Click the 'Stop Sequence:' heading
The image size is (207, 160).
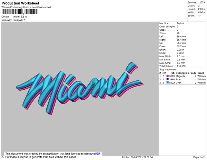coord(168,70)
